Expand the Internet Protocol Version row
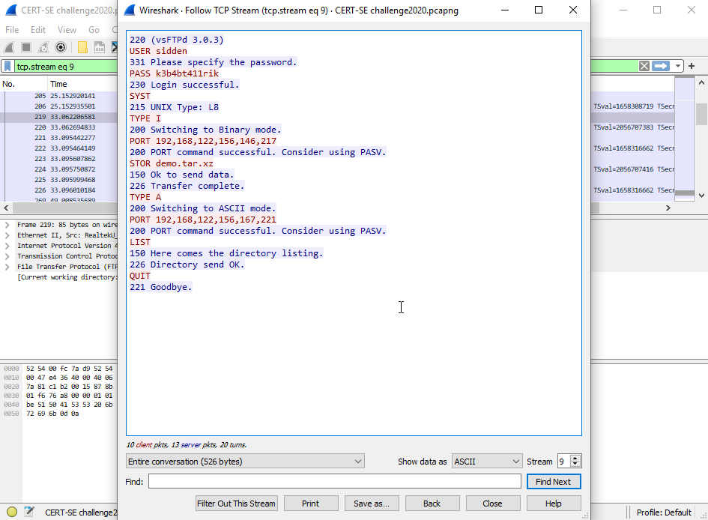 point(7,246)
